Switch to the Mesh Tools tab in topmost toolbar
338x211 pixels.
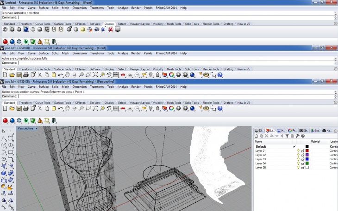coord(174,24)
